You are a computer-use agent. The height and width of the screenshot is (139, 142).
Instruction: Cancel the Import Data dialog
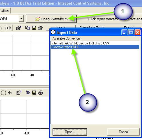pyautogui.click(x=123, y=132)
